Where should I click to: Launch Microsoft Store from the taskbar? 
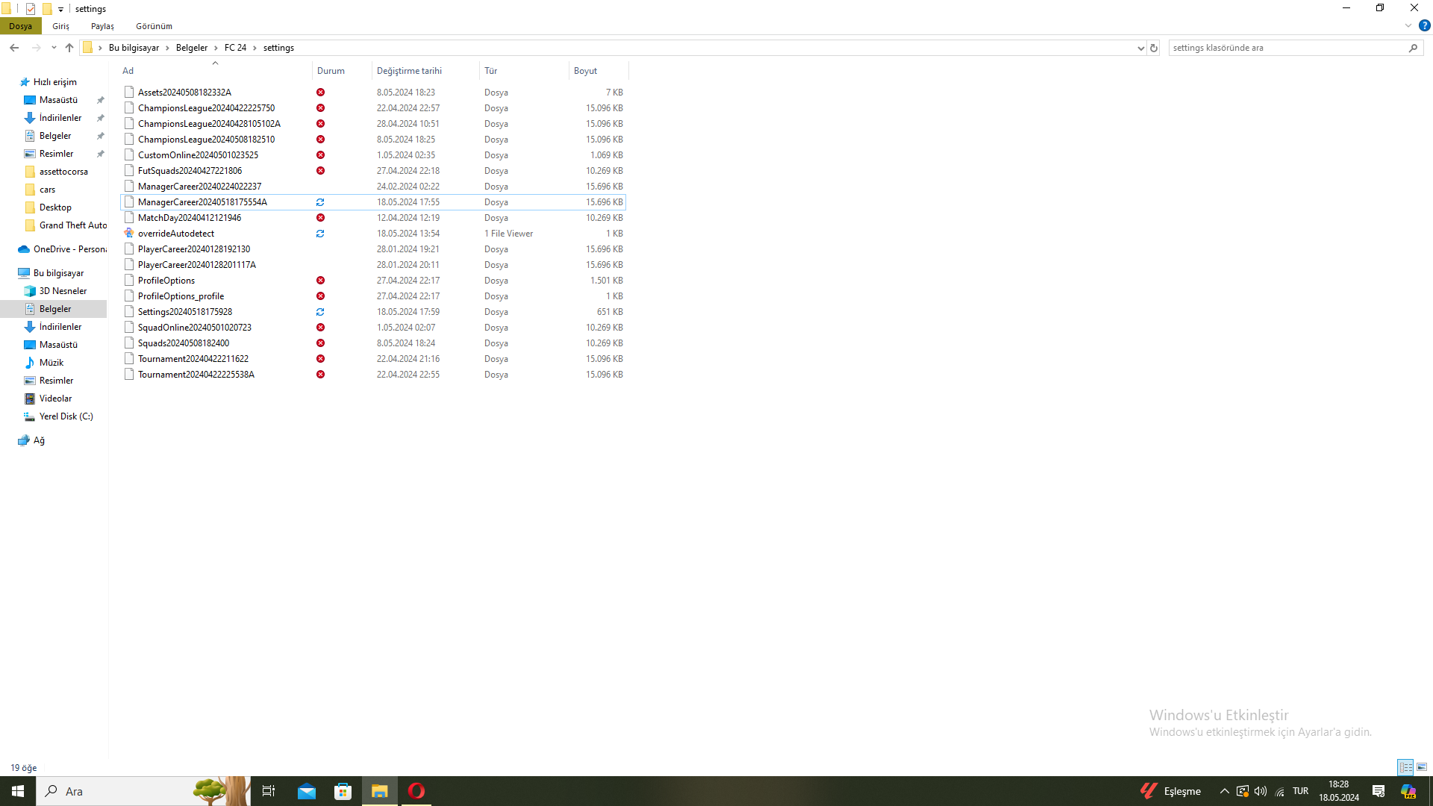(343, 791)
